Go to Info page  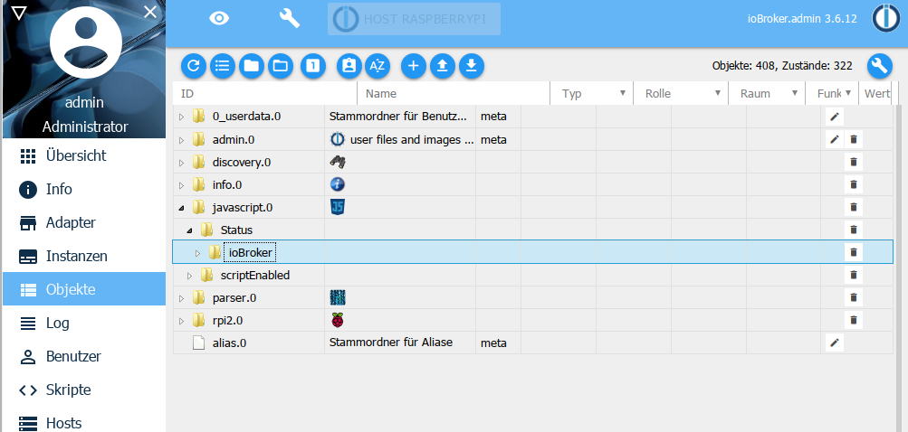point(84,189)
